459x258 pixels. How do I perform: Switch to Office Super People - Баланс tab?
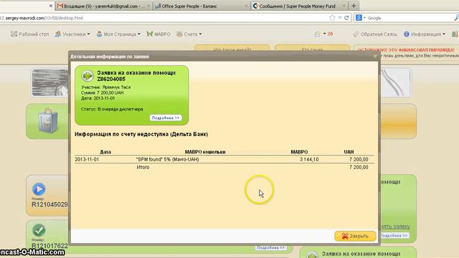[x=202, y=6]
